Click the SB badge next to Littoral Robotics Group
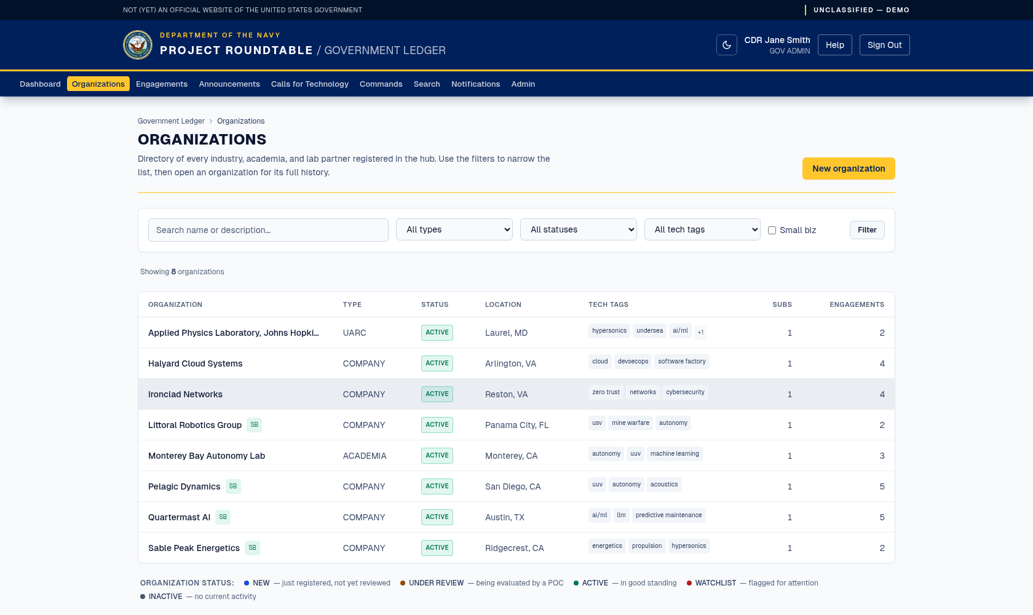This screenshot has height=615, width=1033. tap(255, 425)
